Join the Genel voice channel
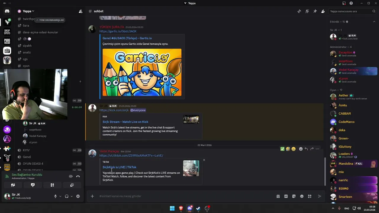Viewport: 379px width, 213px height. (x=27, y=157)
